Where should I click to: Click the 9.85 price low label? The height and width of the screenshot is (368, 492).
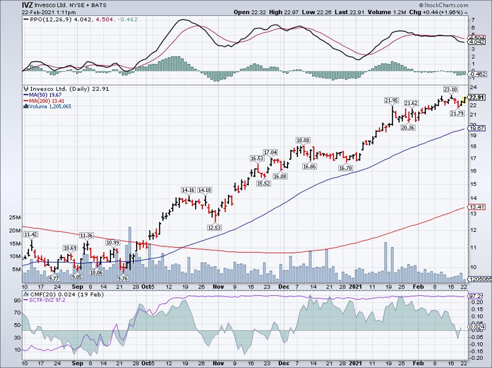point(77,277)
